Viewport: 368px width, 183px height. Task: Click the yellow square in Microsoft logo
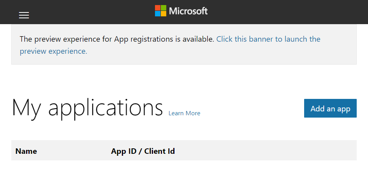tap(164, 14)
